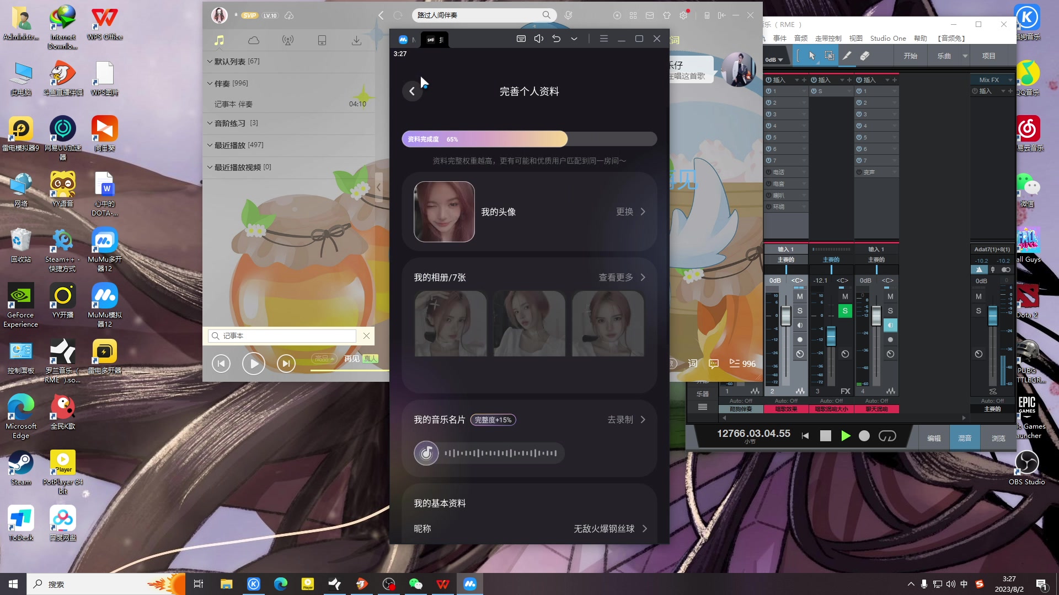The image size is (1059, 595).
Task: Open the 音频 menu in Studio One
Action: 801,39
